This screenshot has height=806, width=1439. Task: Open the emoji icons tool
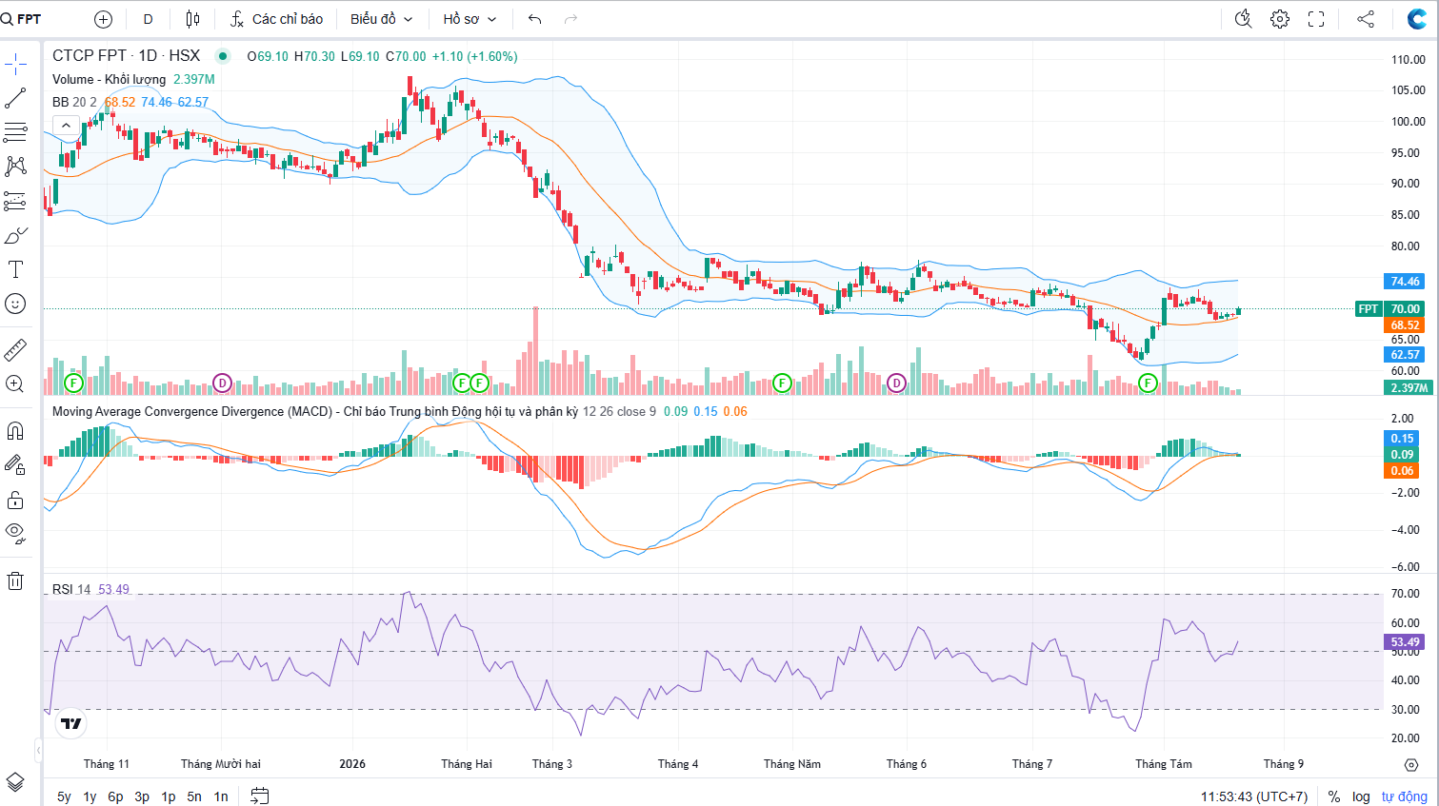[x=15, y=304]
